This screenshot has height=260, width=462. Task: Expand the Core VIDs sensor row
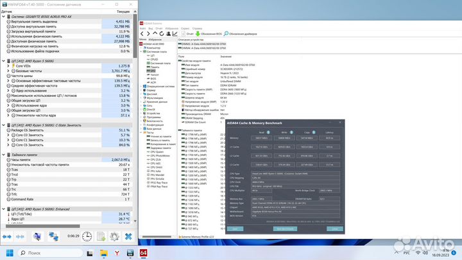[9, 65]
